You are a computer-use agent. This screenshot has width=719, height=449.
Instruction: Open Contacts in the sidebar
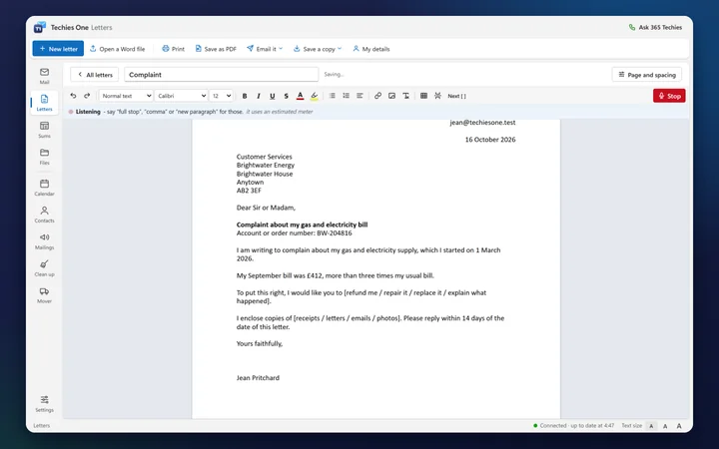[45, 215]
